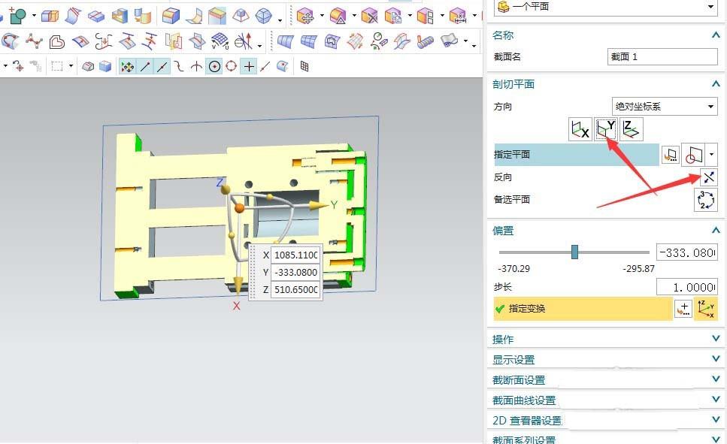This screenshot has height=444, width=727.
Task: Set the section plane to X axis
Action: [580, 128]
